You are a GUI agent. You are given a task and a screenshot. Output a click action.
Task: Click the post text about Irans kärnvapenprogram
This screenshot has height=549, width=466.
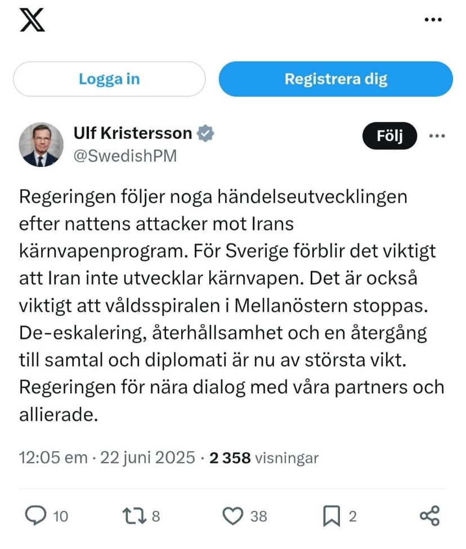coord(231,307)
